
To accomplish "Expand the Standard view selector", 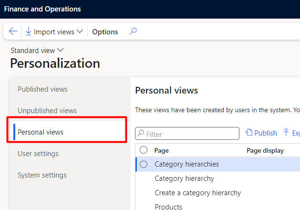I will (37, 51).
